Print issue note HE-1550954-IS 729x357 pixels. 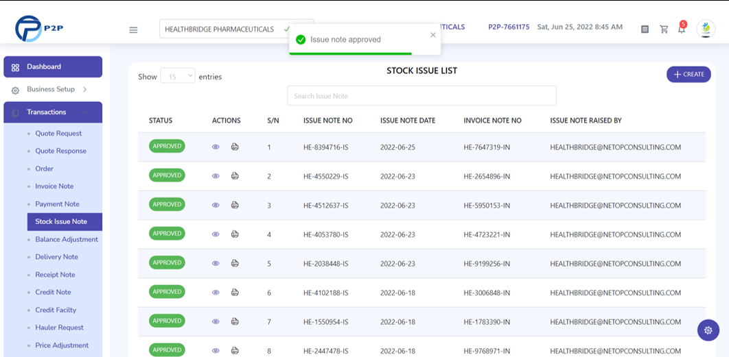click(x=235, y=321)
